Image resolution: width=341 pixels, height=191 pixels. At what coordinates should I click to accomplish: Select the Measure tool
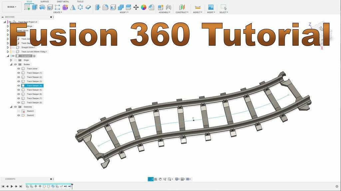point(198,7)
